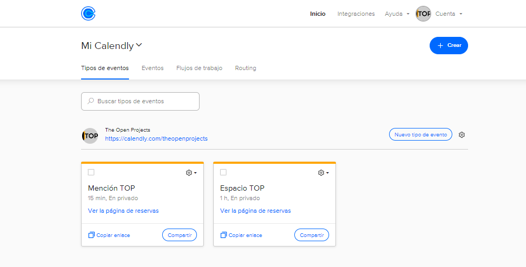The width and height of the screenshot is (526, 267).
Task: Open calendly.com/theopenprojects link
Action: click(156, 139)
